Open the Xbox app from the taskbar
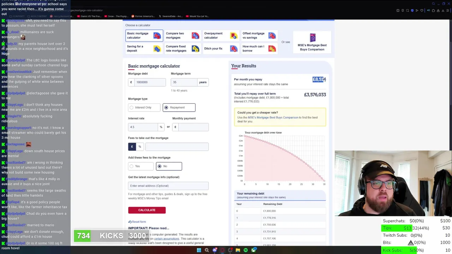 coord(254,250)
